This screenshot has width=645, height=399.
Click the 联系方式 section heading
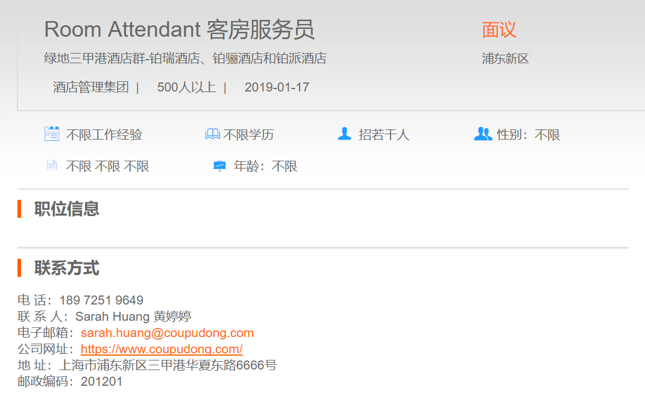(66, 268)
